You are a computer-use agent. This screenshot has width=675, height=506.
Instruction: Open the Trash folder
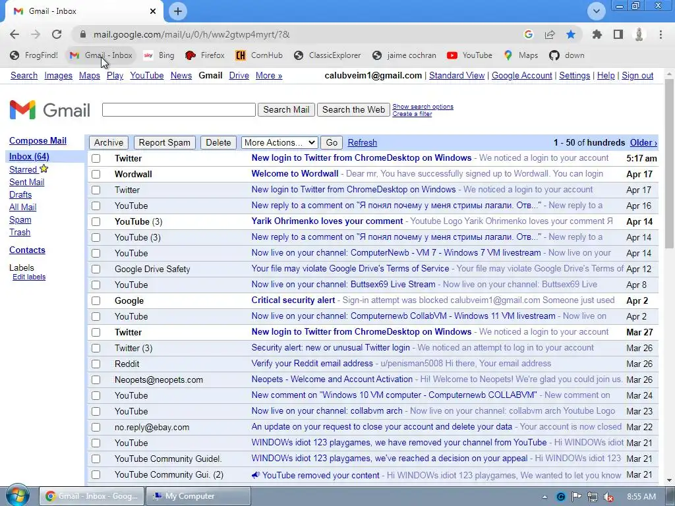pyautogui.click(x=20, y=232)
